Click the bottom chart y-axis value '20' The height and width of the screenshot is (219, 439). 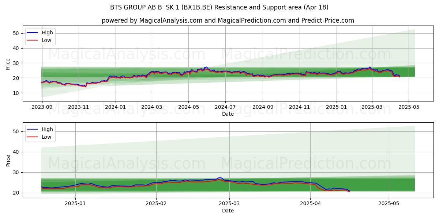tap(17, 193)
